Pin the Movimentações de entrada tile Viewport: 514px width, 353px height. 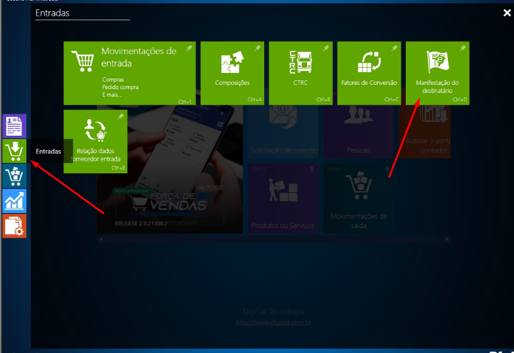189,48
